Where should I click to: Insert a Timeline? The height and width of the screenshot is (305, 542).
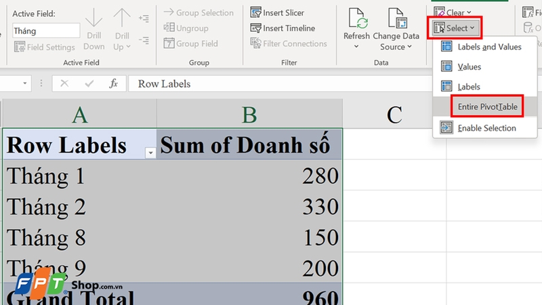pos(283,28)
